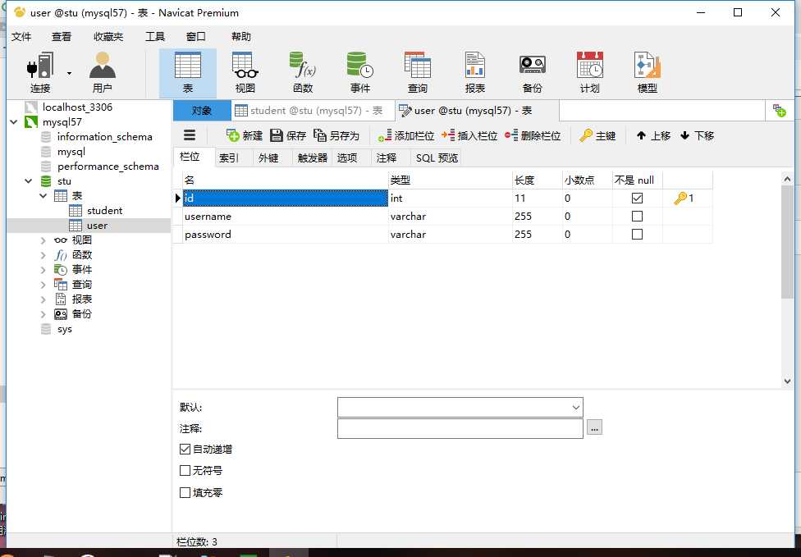Collapse the stu database node
The image size is (801, 557).
(x=29, y=181)
